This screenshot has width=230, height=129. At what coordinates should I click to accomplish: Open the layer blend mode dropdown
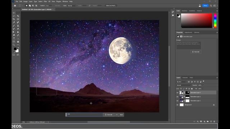[x=184, y=85]
